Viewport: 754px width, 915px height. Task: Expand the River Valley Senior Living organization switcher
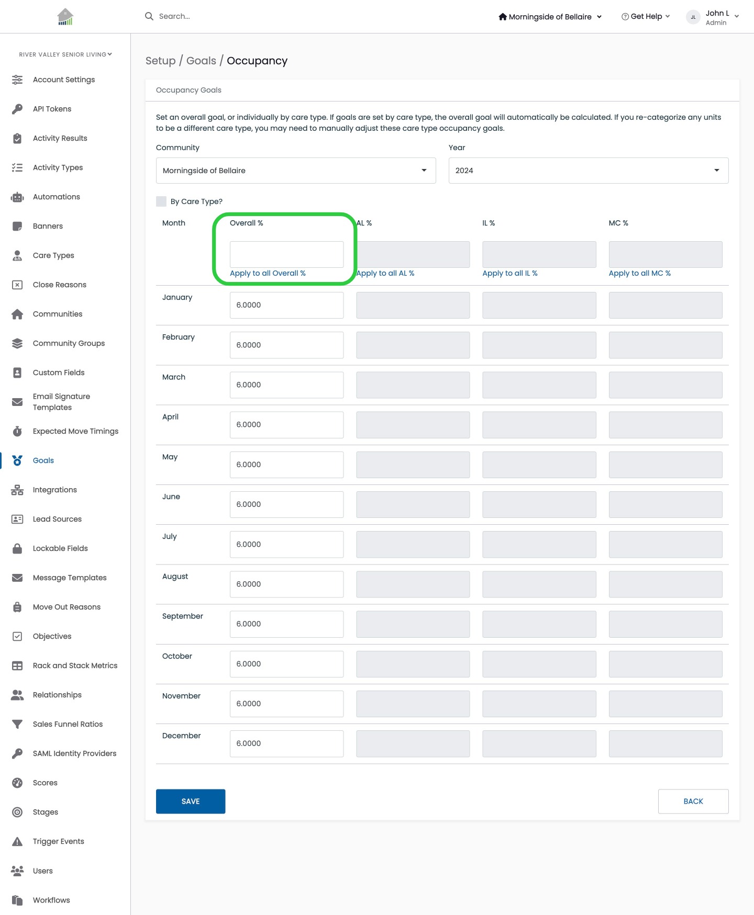pyautogui.click(x=65, y=54)
